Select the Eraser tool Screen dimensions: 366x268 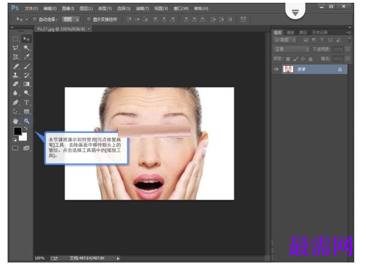pos(16,84)
